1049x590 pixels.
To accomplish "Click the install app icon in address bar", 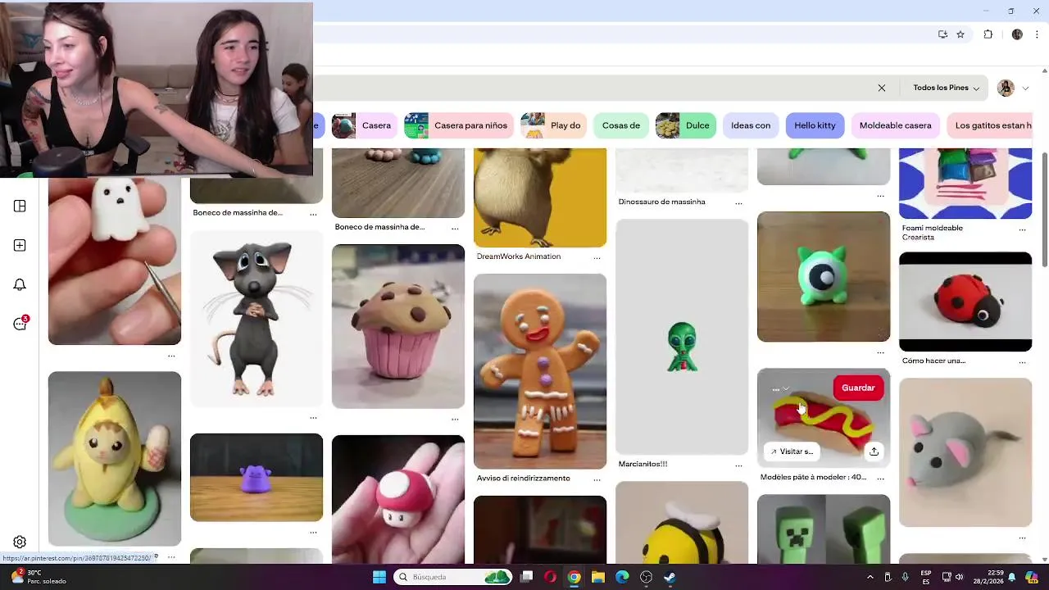I will click(x=942, y=34).
